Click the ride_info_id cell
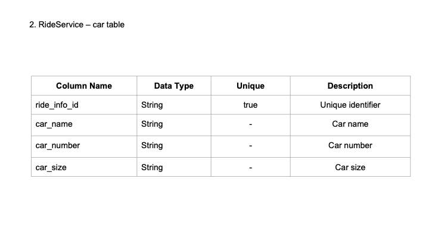This screenshot has height=241, width=429. 84,105
